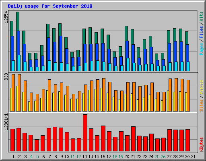Select the tallest red KBytes bar on day 13
This screenshot has height=161, width=206.
point(85,133)
